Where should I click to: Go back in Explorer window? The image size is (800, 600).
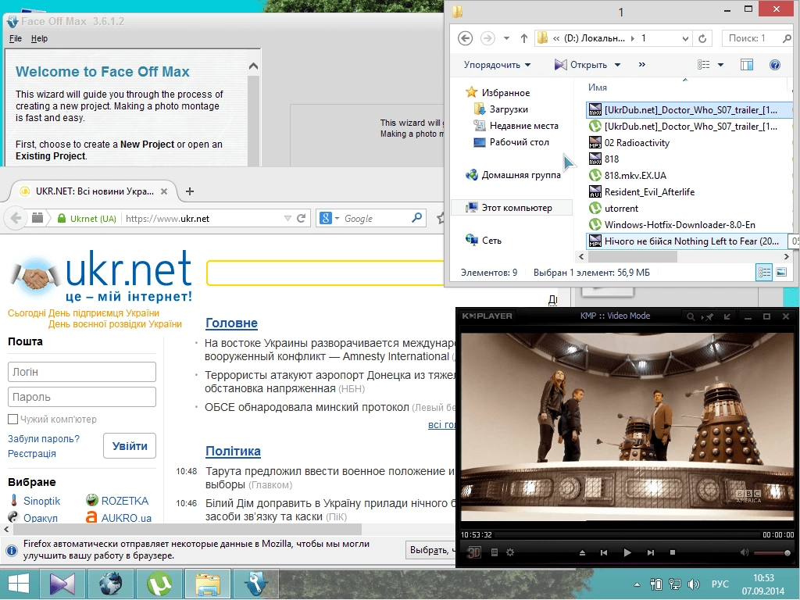click(465, 38)
